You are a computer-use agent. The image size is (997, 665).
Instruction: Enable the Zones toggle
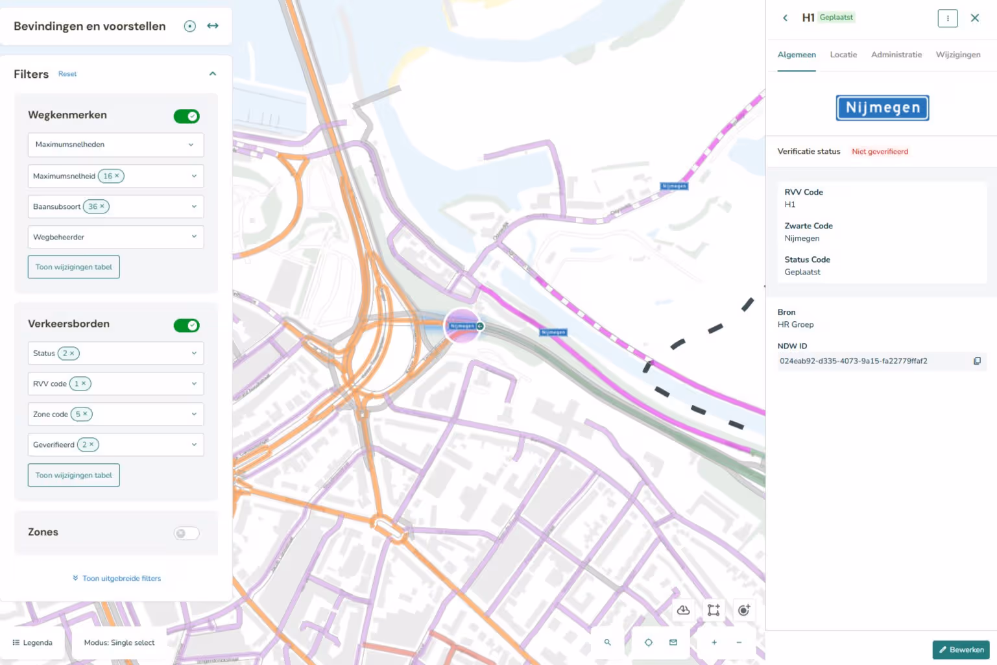186,533
